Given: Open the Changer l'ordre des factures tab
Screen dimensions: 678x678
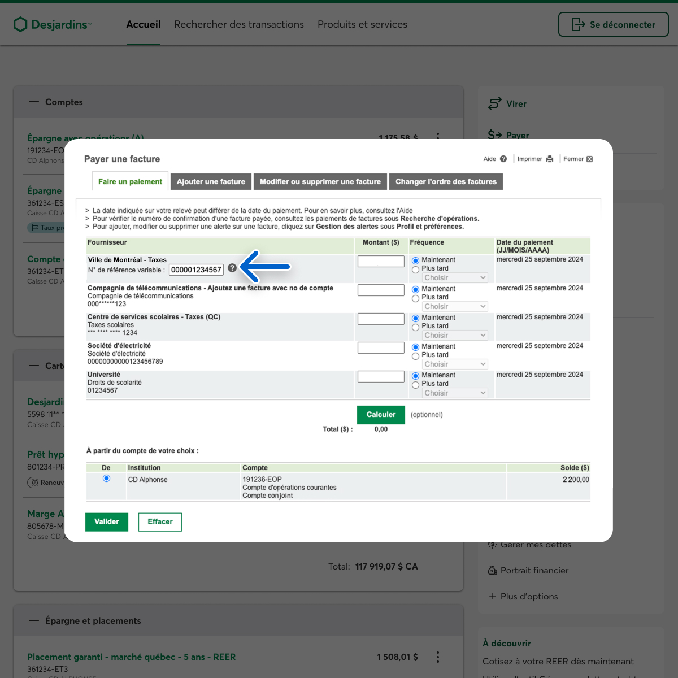Looking at the screenshot, I should [x=446, y=181].
